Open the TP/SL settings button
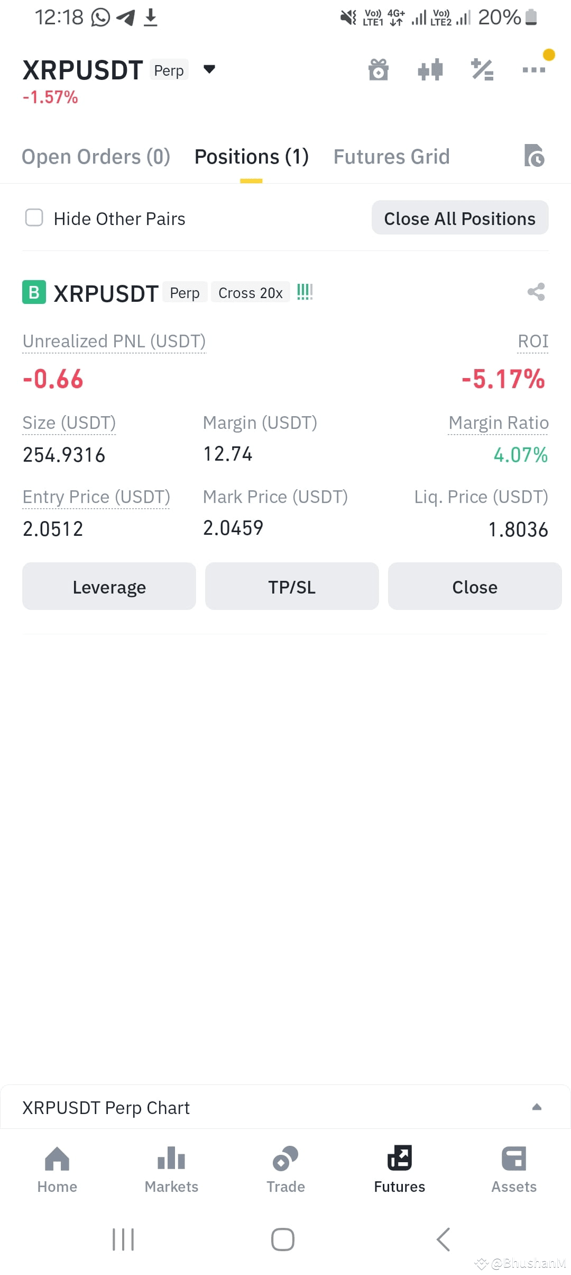Screen dimensions: 571x1275 (x=292, y=587)
